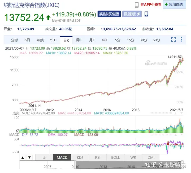191x173 pixels.
Task: Click the faded up triangle in volume panel header
Action: (176, 113)
